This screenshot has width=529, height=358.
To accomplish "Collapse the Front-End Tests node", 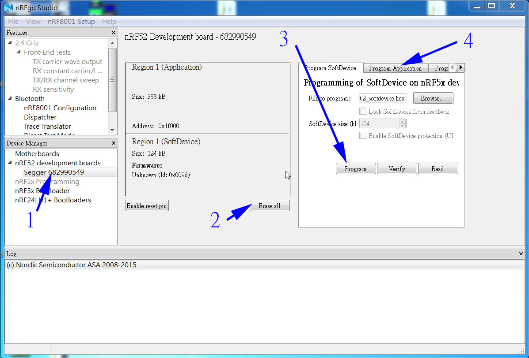I will point(19,52).
